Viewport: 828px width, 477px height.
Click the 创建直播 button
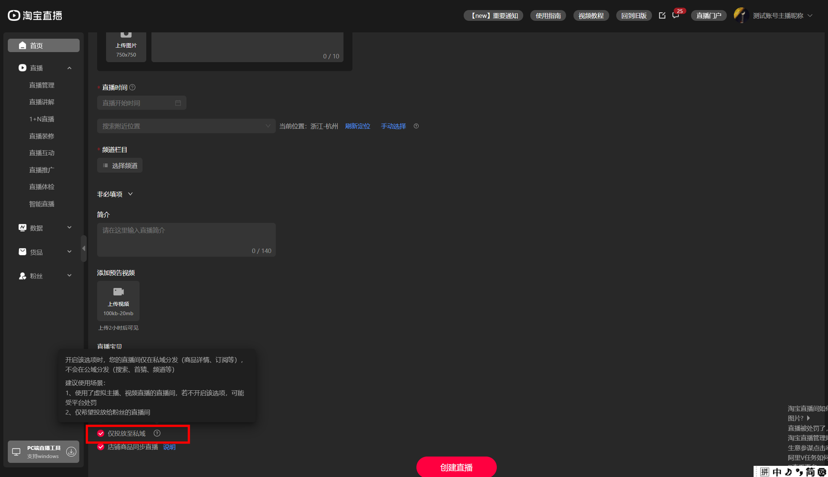456,467
